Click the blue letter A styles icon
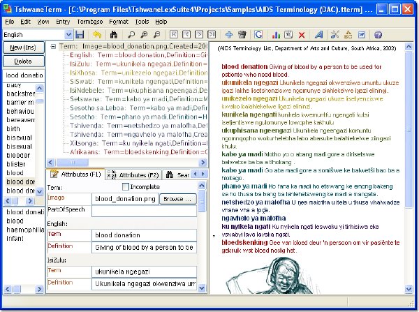This screenshot has height=312, width=419. [x=319, y=35]
